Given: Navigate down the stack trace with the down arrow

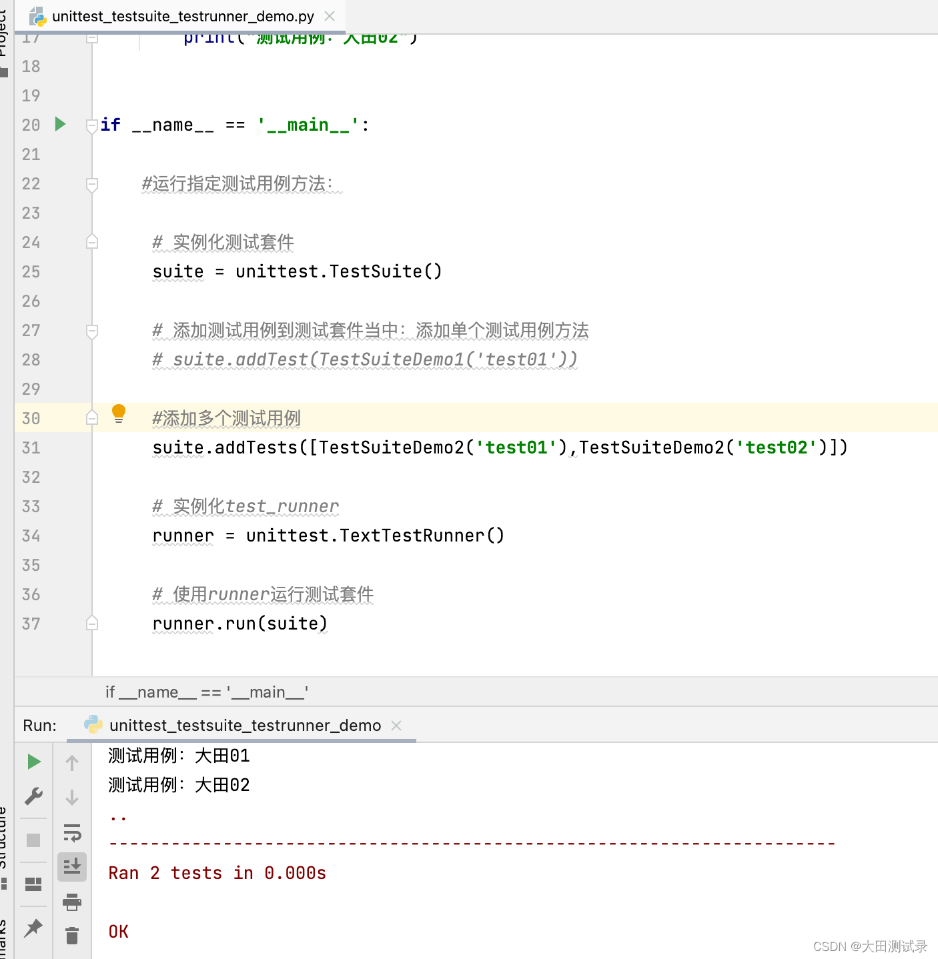Looking at the screenshot, I should coord(72,798).
